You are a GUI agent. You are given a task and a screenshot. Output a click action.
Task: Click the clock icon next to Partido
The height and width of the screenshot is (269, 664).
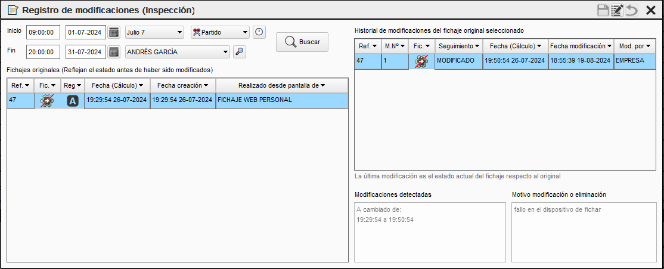pos(259,32)
